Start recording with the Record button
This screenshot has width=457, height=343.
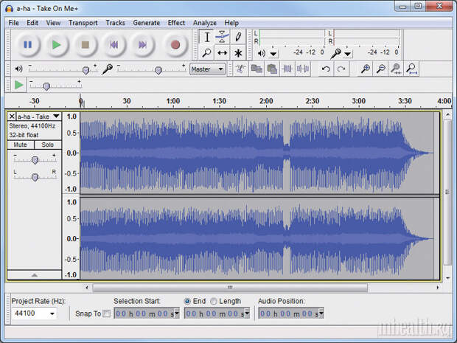(x=175, y=44)
